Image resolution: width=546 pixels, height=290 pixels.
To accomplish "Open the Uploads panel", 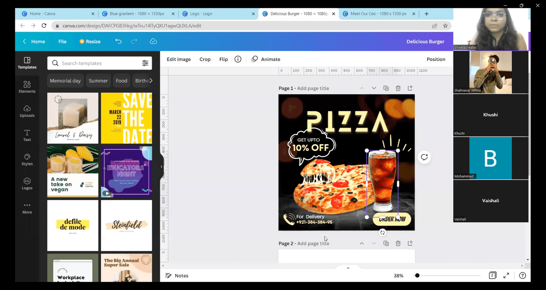I will click(27, 111).
